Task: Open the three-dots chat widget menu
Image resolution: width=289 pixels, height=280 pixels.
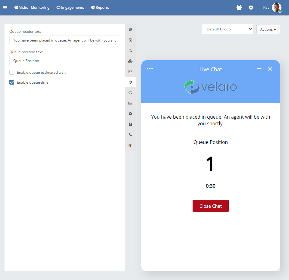Action: [150, 69]
